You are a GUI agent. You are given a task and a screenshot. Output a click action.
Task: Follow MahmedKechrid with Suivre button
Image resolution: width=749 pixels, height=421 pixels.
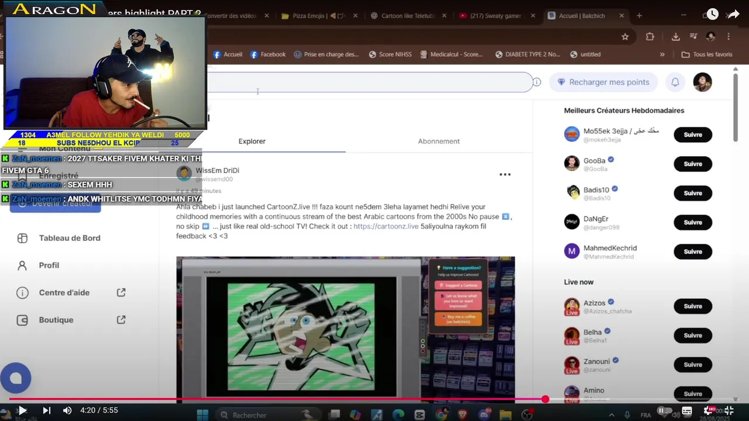(693, 251)
